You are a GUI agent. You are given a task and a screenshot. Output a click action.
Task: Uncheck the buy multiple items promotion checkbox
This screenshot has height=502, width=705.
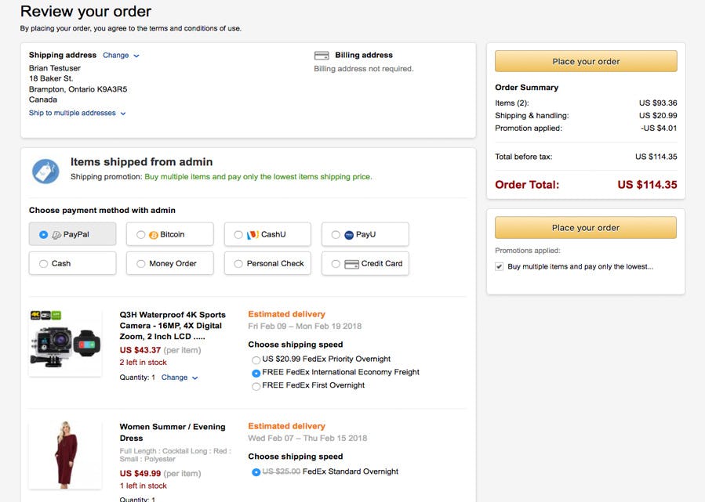click(500, 267)
